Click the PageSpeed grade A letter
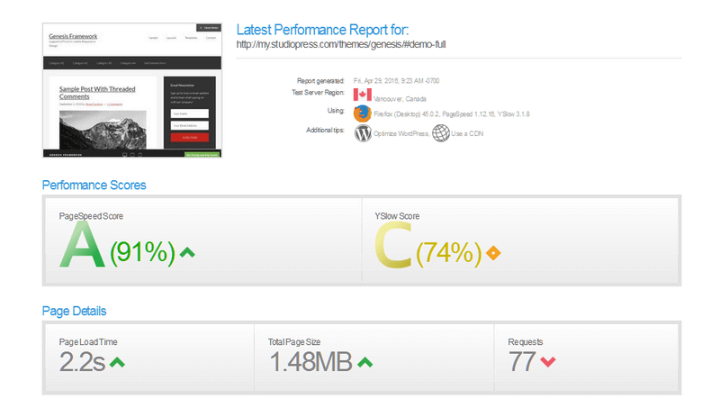The height and width of the screenshot is (408, 720). coord(82,244)
